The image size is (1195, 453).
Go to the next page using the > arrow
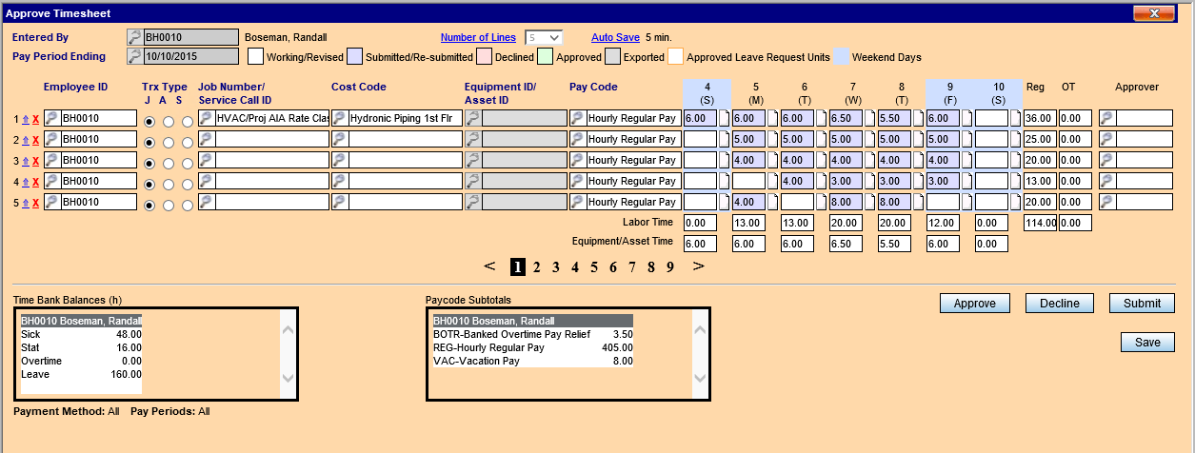(x=698, y=266)
